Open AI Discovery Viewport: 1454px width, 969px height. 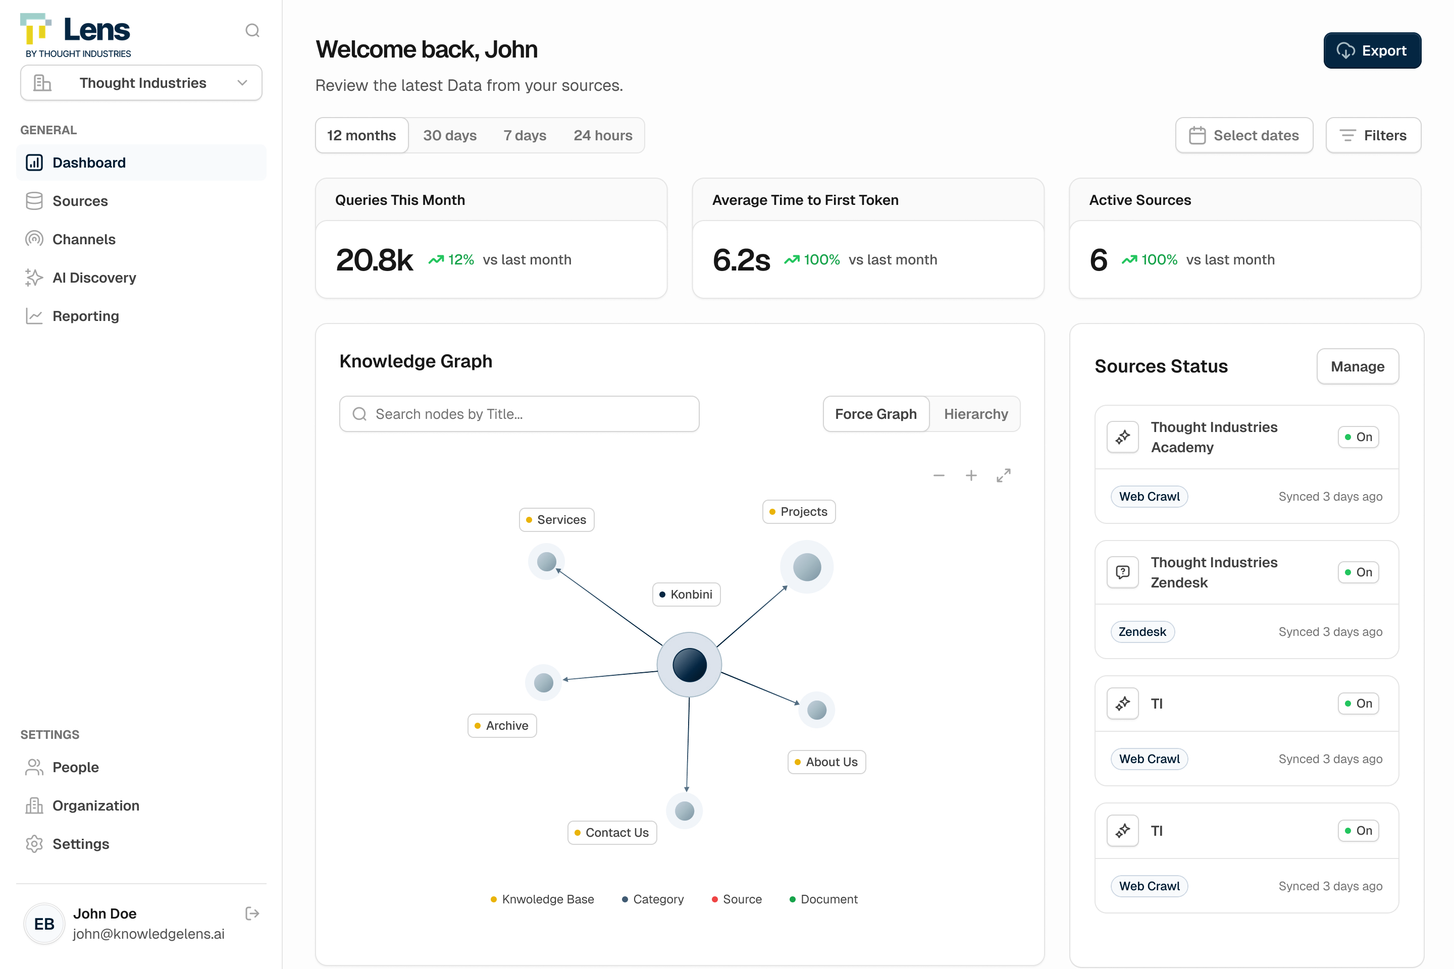tap(141, 278)
